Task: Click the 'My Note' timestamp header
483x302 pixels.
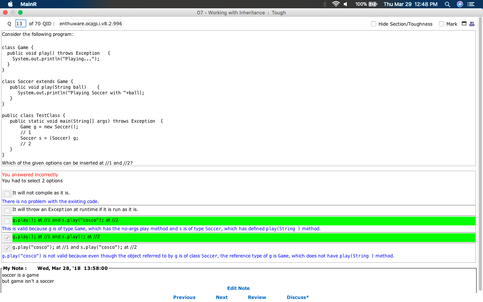Action: [x=55, y=268]
